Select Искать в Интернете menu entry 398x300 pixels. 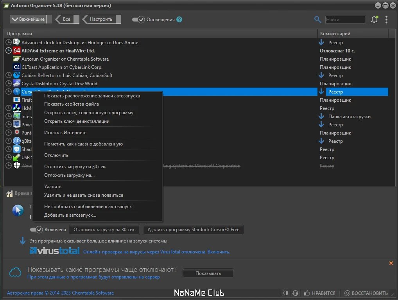point(65,133)
